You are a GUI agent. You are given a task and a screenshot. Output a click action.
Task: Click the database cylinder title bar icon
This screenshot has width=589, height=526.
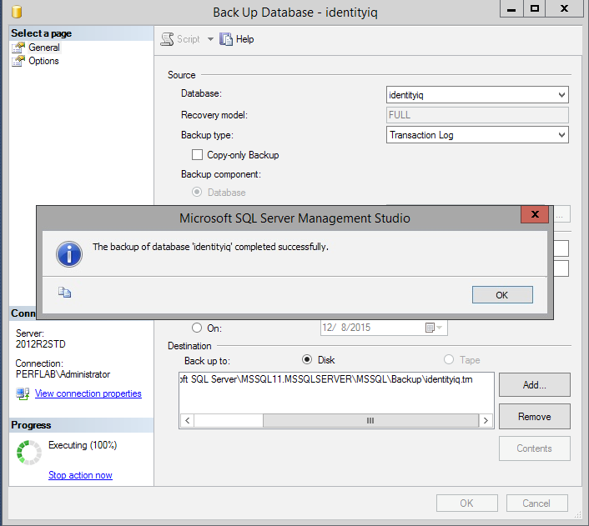[x=17, y=12]
